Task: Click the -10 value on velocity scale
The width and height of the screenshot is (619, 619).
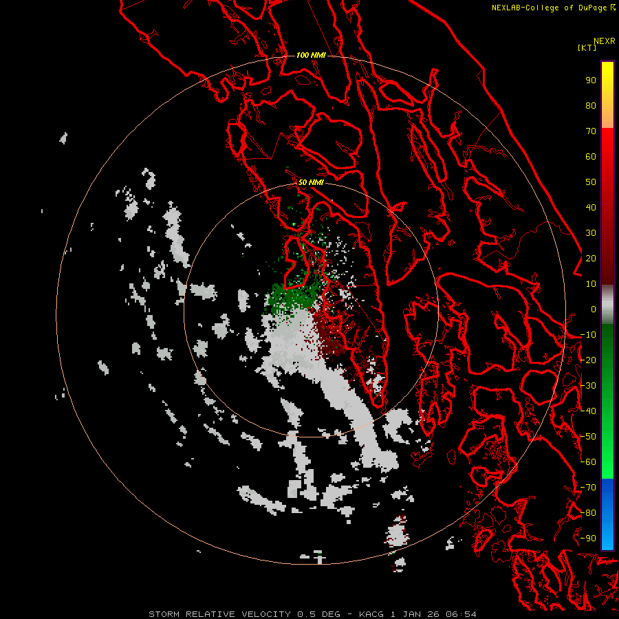Action: pyautogui.click(x=588, y=335)
